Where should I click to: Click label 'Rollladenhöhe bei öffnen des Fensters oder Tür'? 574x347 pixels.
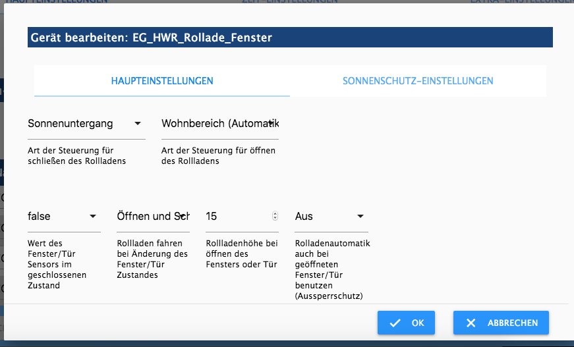[x=242, y=254]
